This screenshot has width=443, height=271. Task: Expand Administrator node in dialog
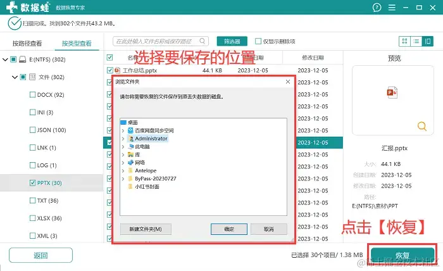coord(123,139)
